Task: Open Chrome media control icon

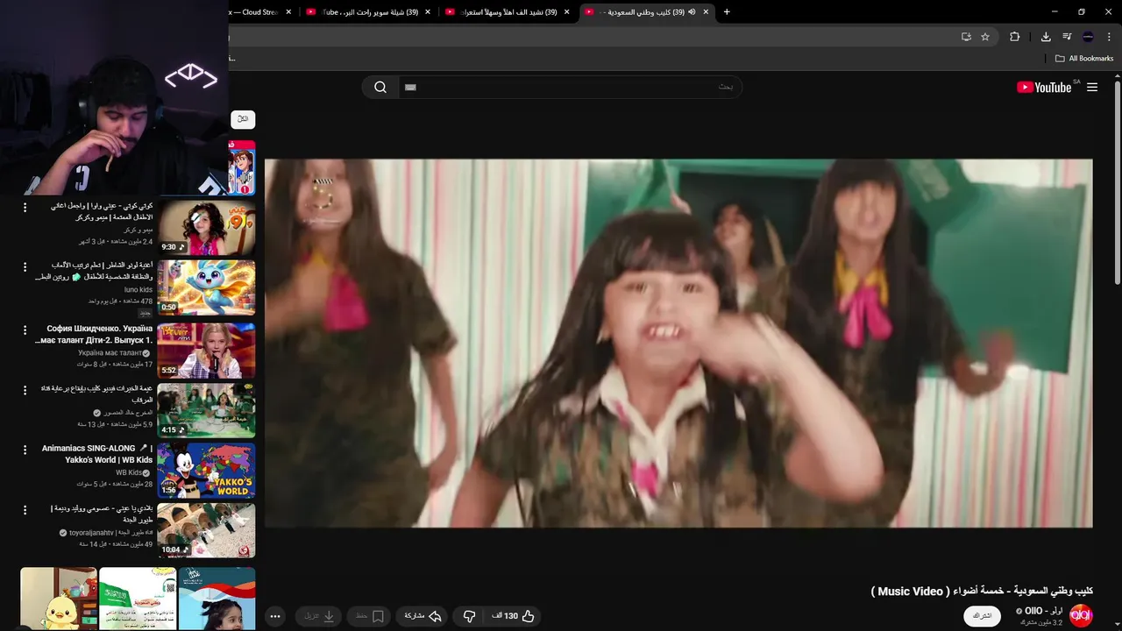Action: [1067, 37]
